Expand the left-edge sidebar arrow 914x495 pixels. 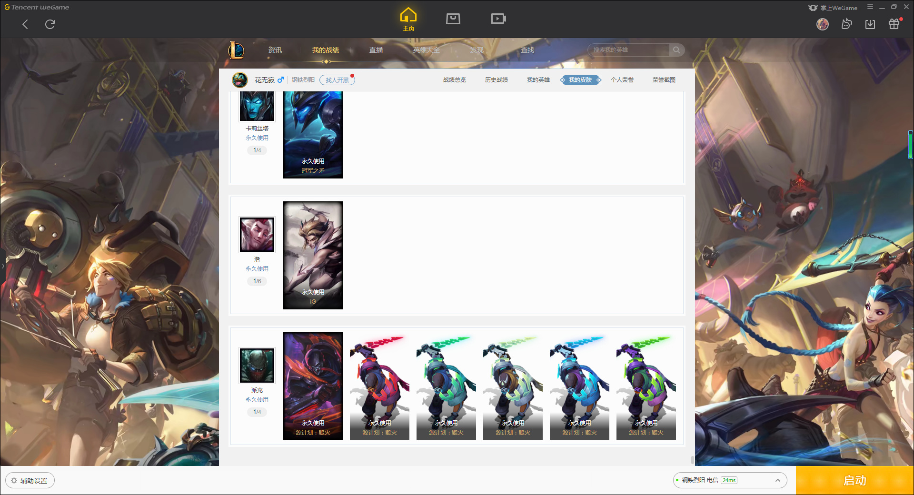(2, 266)
